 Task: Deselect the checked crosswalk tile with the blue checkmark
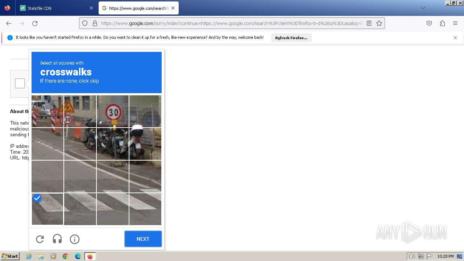47,209
